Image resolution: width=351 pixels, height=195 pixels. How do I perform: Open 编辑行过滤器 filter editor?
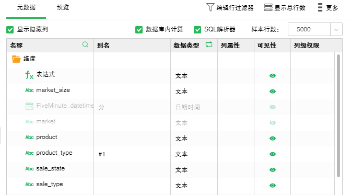230,8
